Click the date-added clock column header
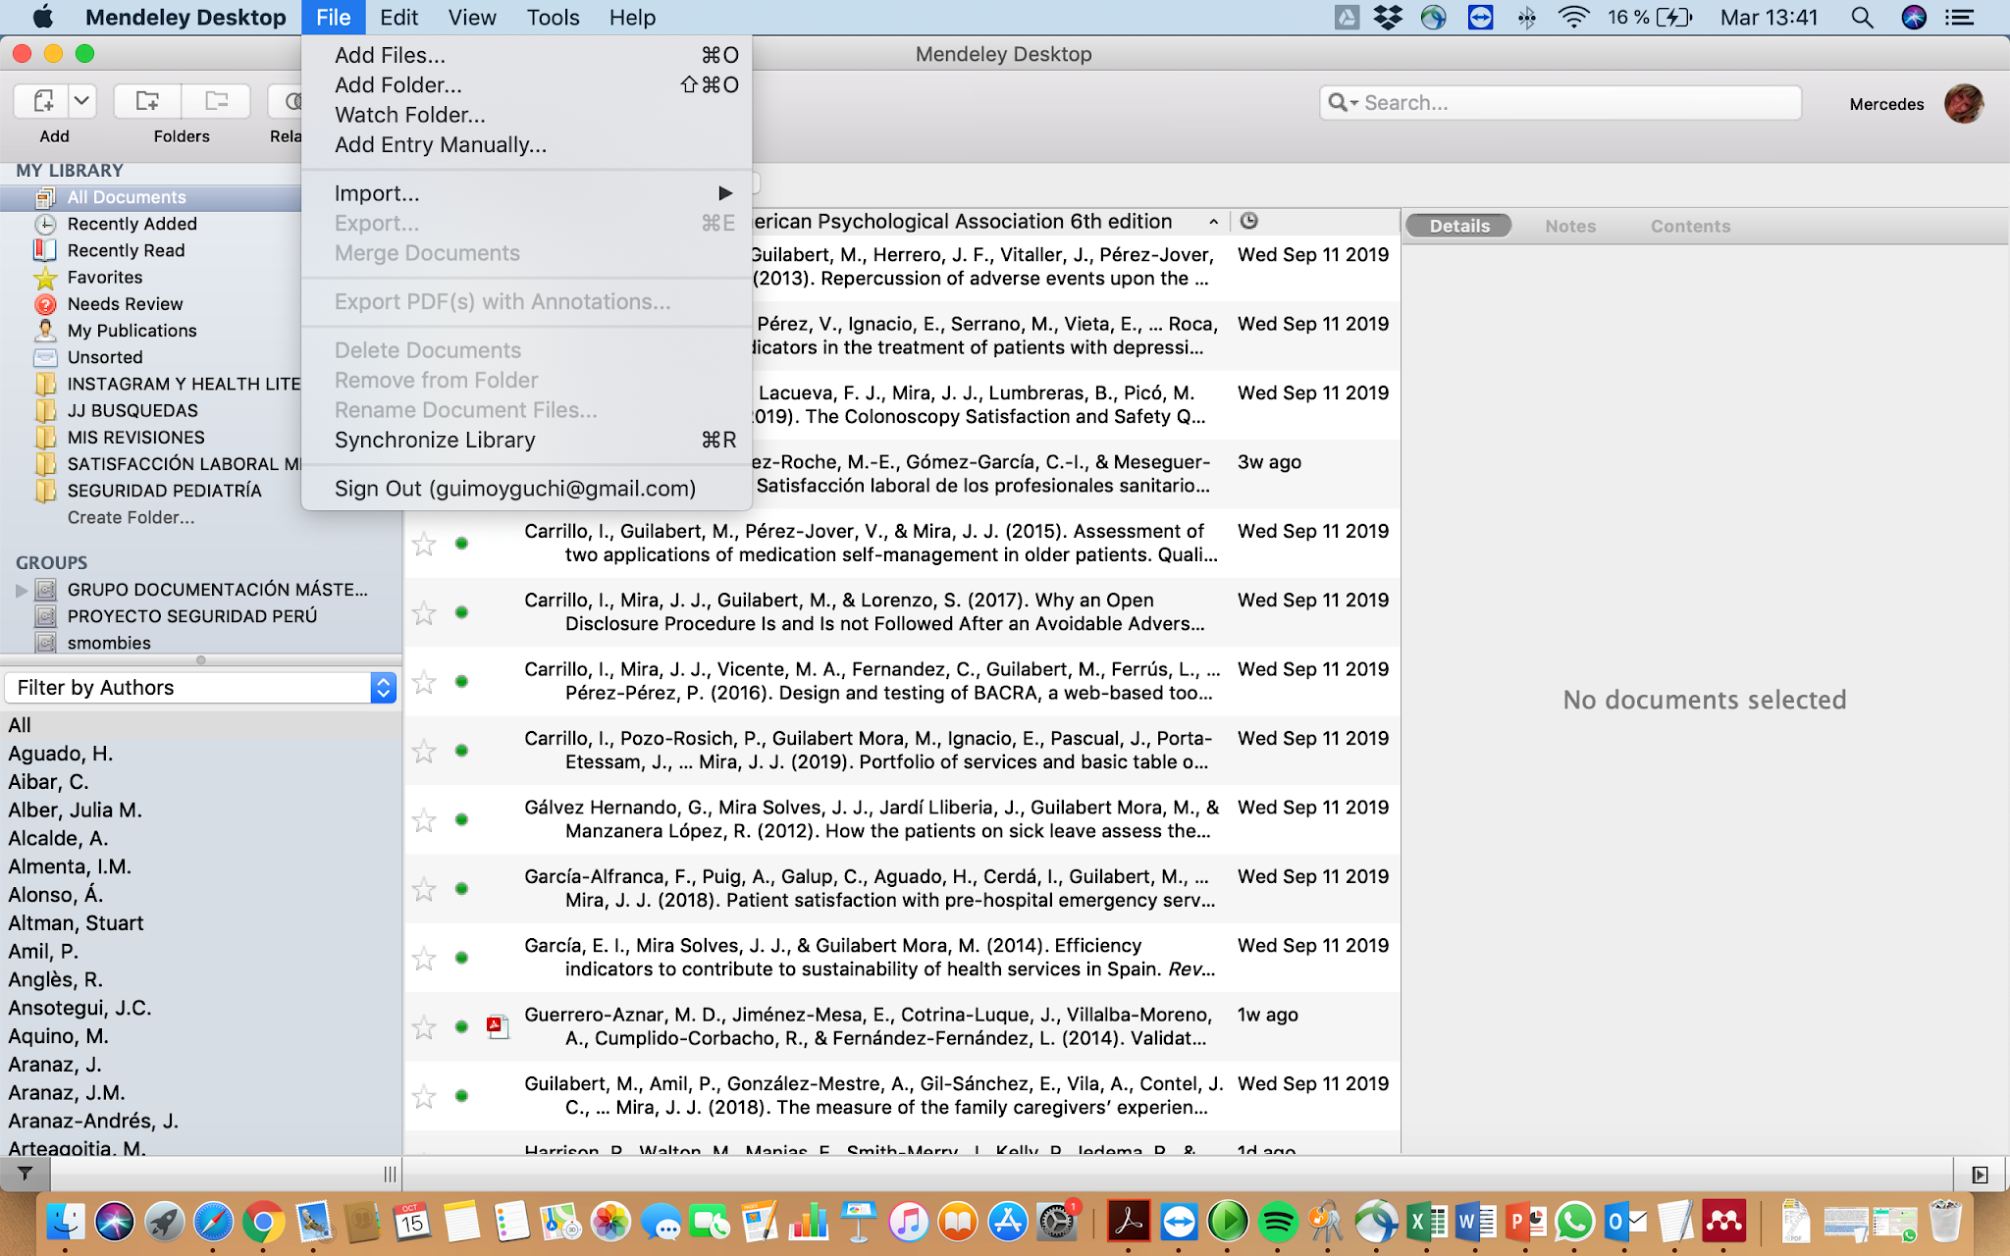 coord(1248,222)
